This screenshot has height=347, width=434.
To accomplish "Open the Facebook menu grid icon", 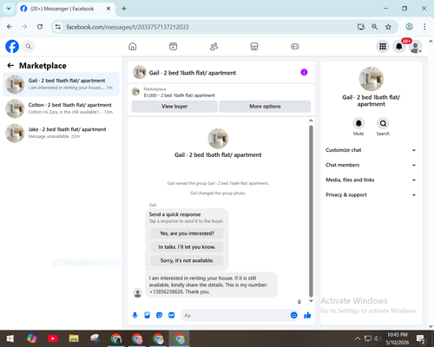I will [x=383, y=46].
